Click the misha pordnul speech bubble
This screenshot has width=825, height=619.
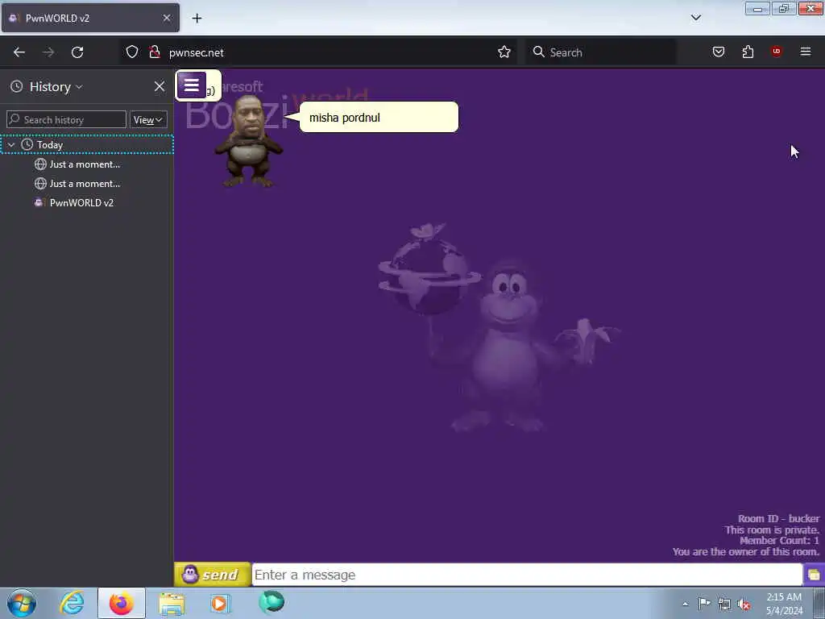[x=379, y=118]
